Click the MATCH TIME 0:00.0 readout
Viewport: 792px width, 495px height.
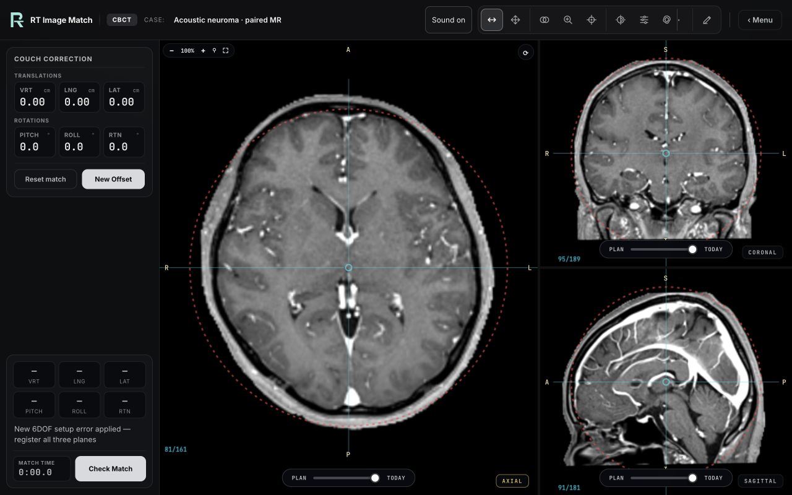[x=42, y=468]
